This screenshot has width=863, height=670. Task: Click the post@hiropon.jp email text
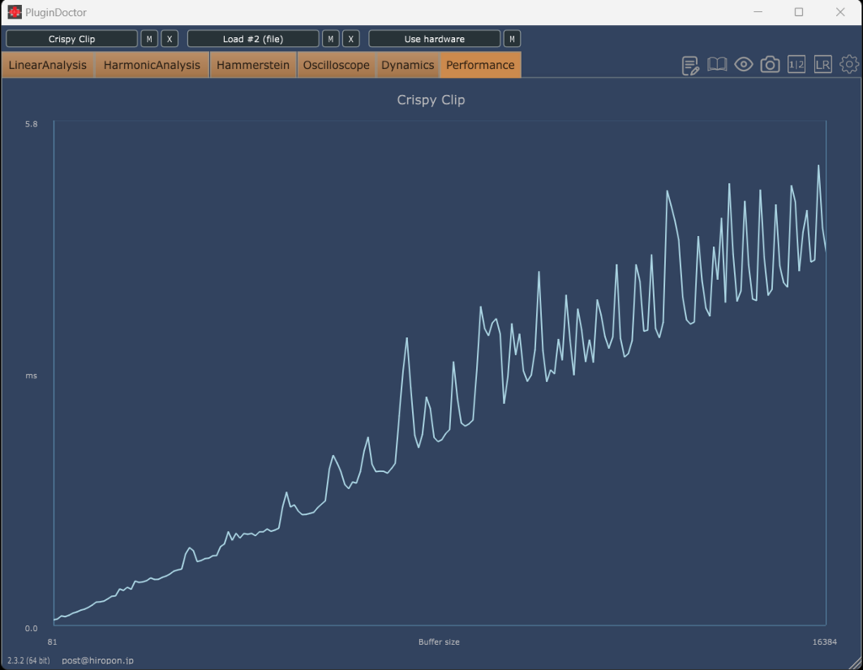(98, 660)
